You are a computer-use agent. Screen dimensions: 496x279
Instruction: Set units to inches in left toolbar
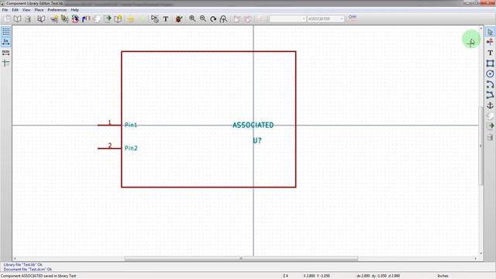click(5, 42)
